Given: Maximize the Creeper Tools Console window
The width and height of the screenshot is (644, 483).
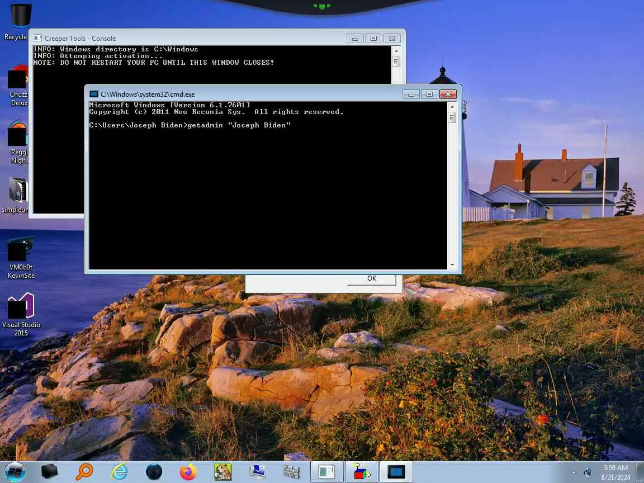Looking at the screenshot, I should click(x=373, y=38).
